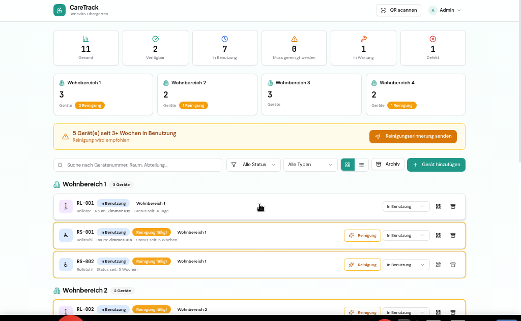Image resolution: width=521 pixels, height=321 pixels.
Task: Click the In Benutzung clock icon
Action: 224,39
